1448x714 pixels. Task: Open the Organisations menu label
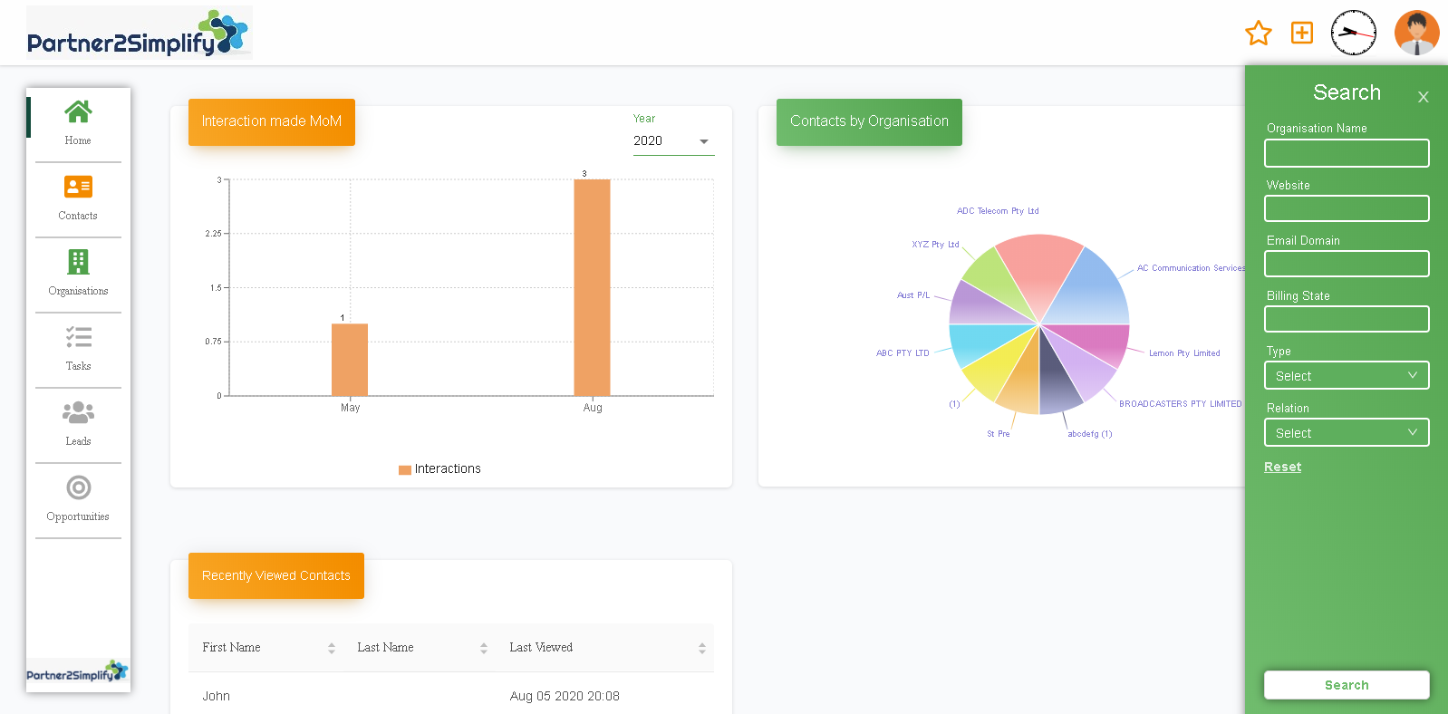pyautogui.click(x=78, y=291)
